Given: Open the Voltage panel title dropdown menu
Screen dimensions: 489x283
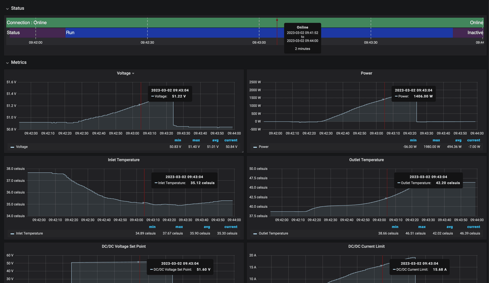Looking at the screenshot, I should (125, 73).
